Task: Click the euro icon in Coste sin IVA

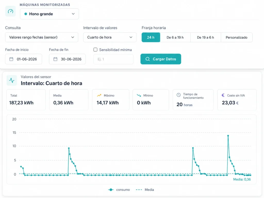Action: [223, 95]
